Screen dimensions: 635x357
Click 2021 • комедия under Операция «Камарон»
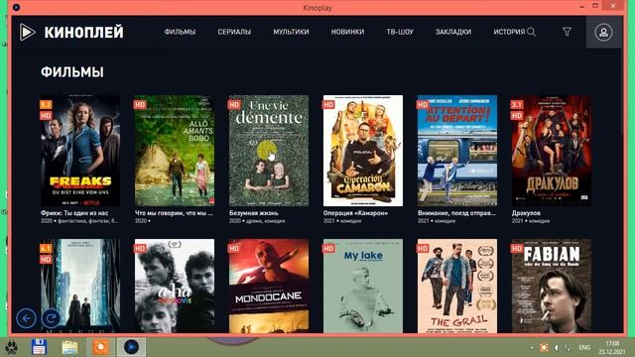point(342,221)
